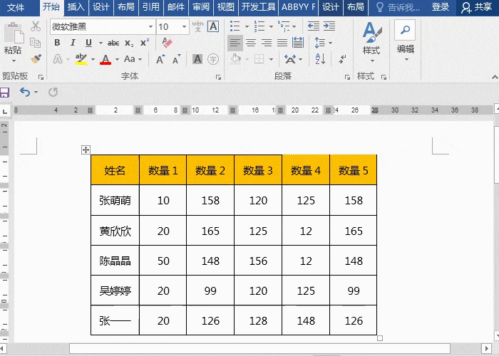Toggle Italic formatting
The width and height of the screenshot is (499, 356).
click(x=73, y=43)
